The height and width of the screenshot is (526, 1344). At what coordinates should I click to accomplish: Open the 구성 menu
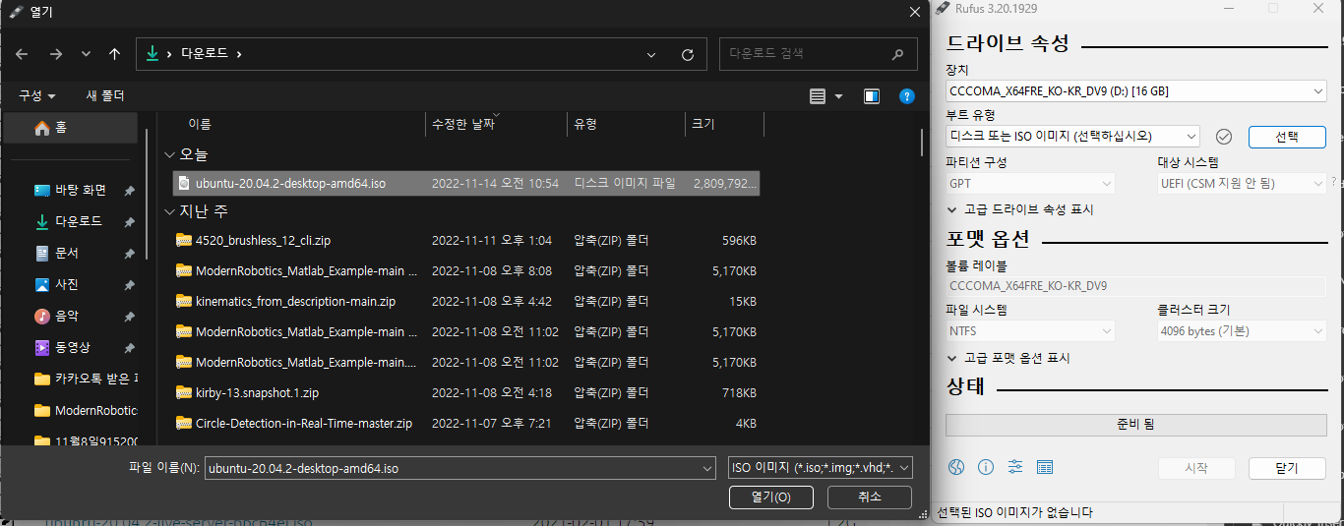click(37, 95)
